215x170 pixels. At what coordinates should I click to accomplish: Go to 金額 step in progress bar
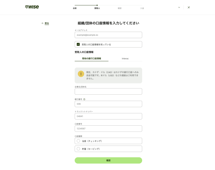pos(75,8)
